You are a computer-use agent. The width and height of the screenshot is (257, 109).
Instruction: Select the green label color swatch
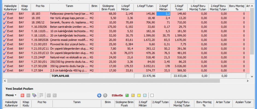[127, 95]
